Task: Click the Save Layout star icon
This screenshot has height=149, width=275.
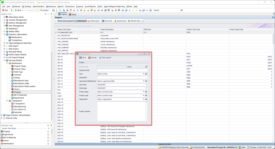Action: point(100,58)
